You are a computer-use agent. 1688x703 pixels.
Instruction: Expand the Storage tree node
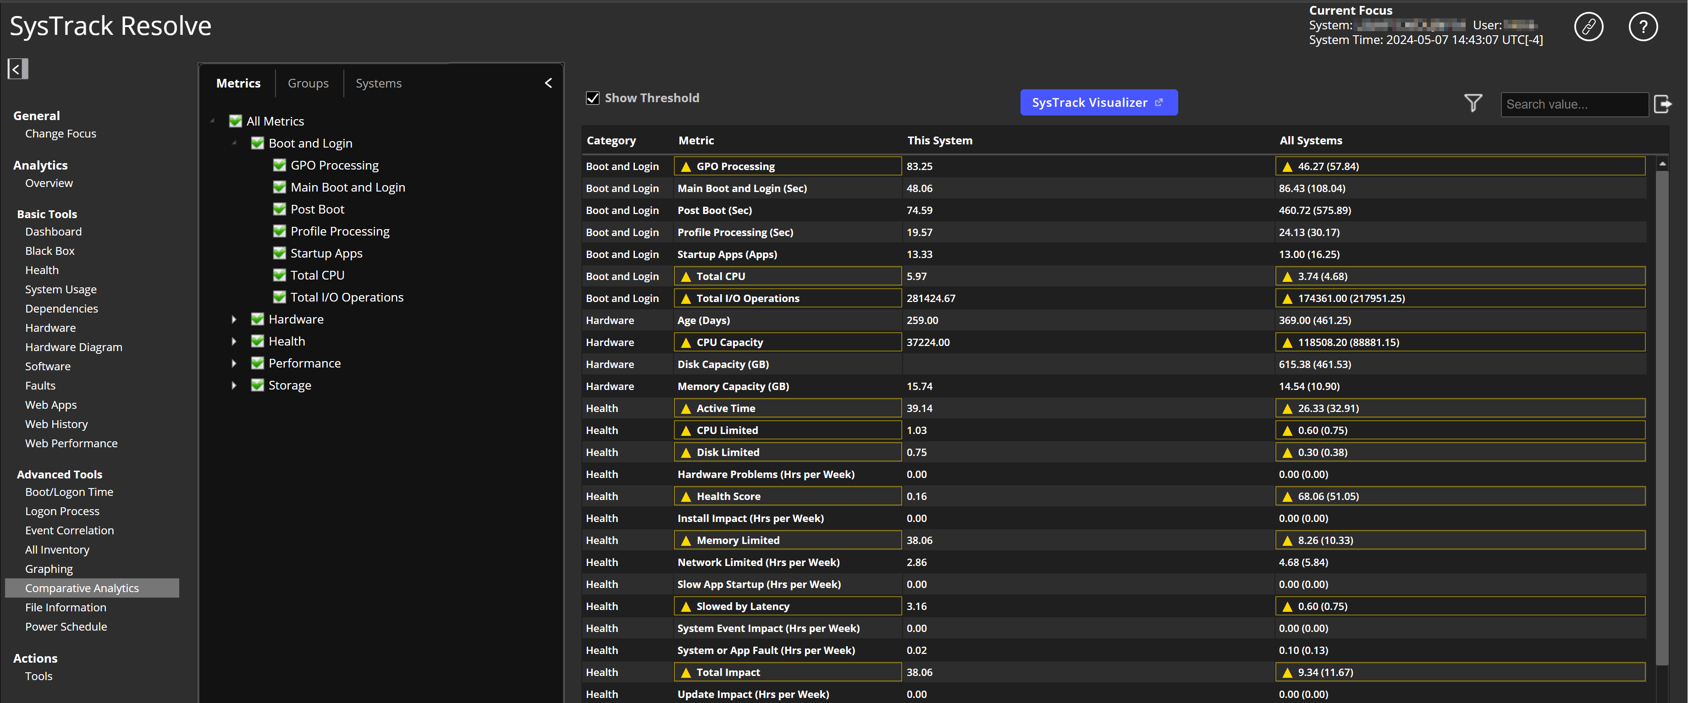point(234,385)
